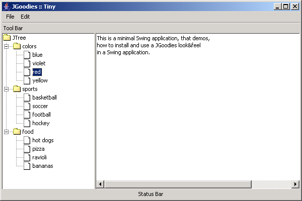The image size is (302, 201).
Task: Minimize the JGoodies Tiny window
Action: pos(277,7)
